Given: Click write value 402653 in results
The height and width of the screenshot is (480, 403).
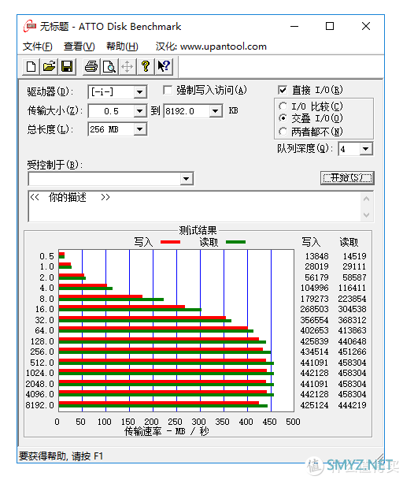Looking at the screenshot, I should point(314,330).
